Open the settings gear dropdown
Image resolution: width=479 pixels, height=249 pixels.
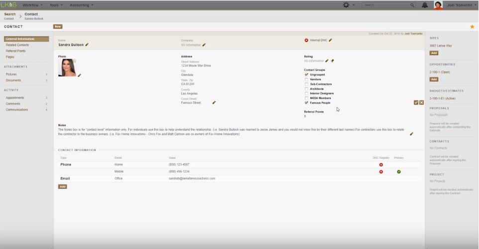(348, 5)
